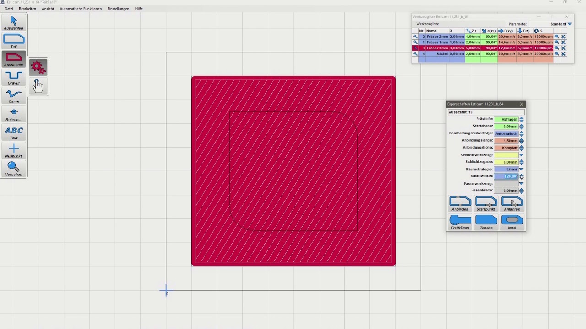Delete Fräser 2mm tool row
The width and height of the screenshot is (586, 329).
564,37
